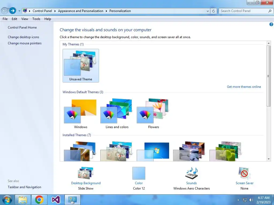Screen dimensions: 274x205
Task: Open Change desktop icons link
Action: pos(24,37)
